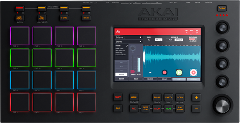Toggle the SYNC switch next to Bars

tap(158, 40)
